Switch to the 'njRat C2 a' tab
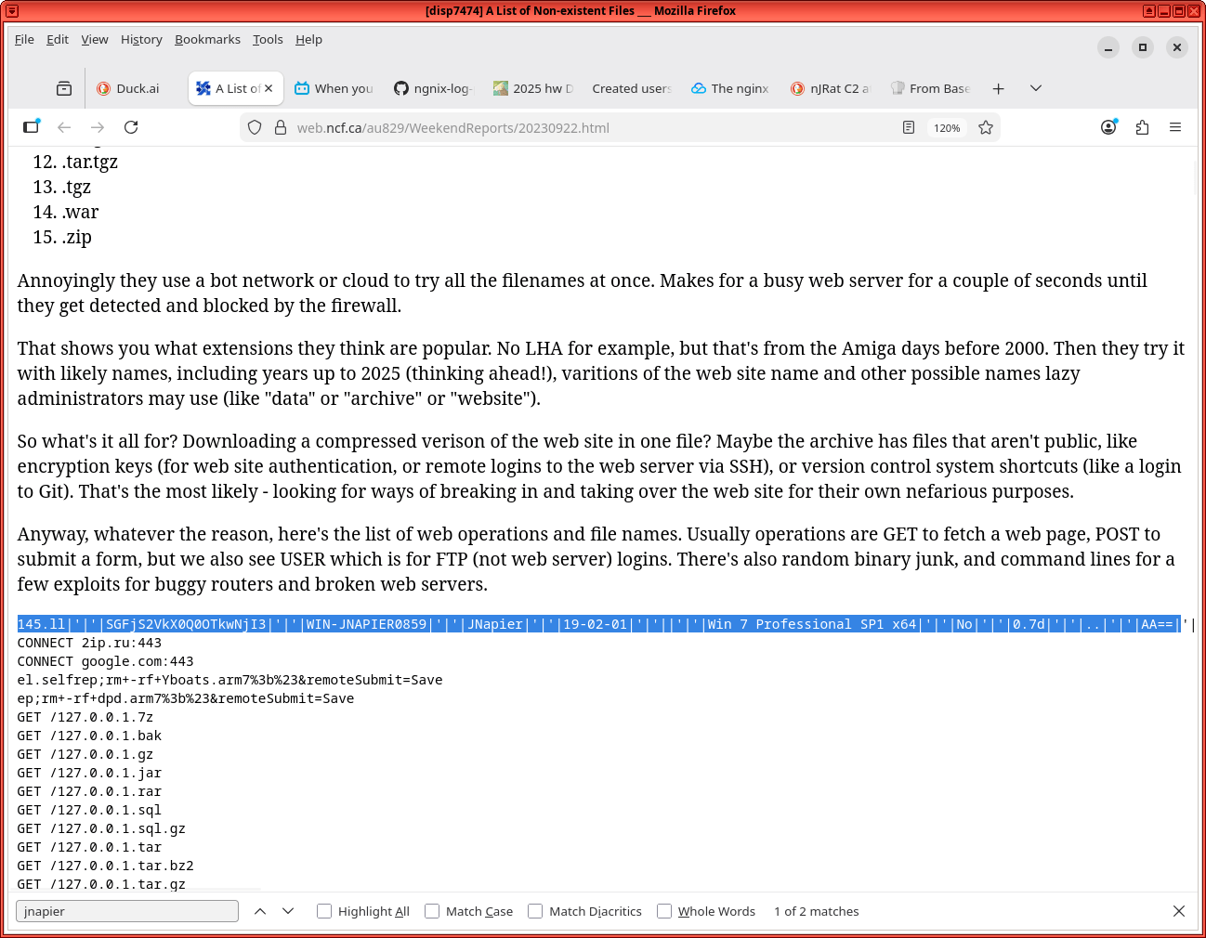 point(830,88)
